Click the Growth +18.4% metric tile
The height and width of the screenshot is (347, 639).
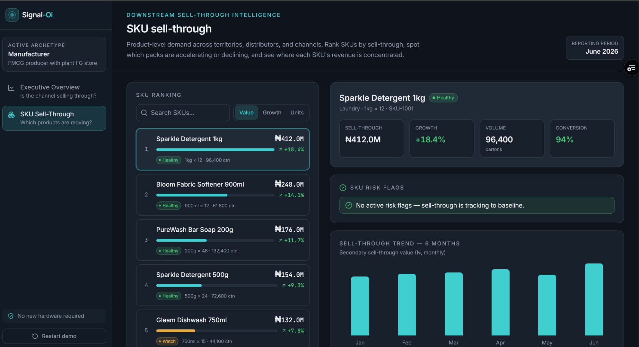pos(442,138)
